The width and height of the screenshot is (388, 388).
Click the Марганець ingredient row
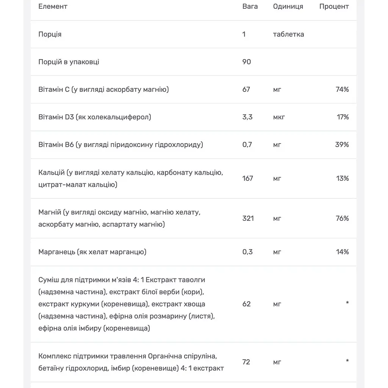pos(194,252)
